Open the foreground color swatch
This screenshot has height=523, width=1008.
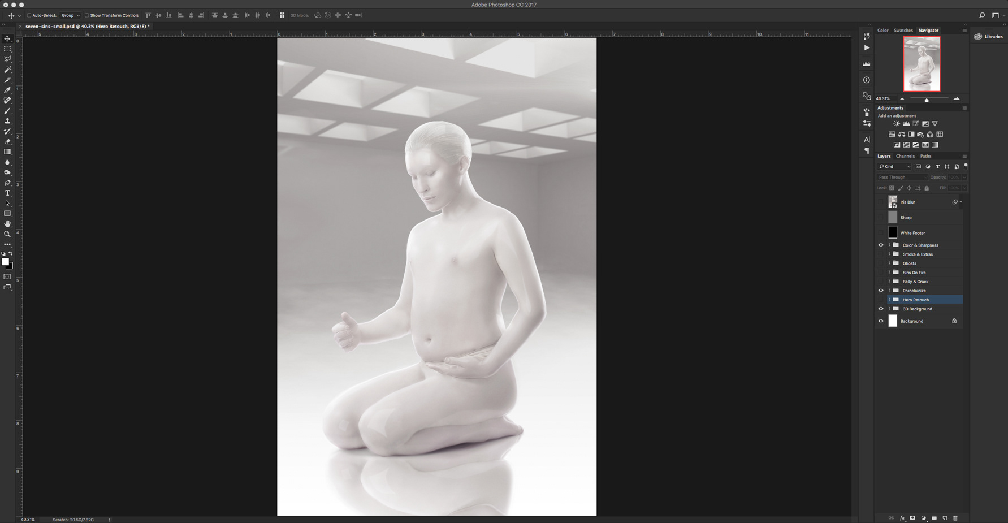coord(5,262)
